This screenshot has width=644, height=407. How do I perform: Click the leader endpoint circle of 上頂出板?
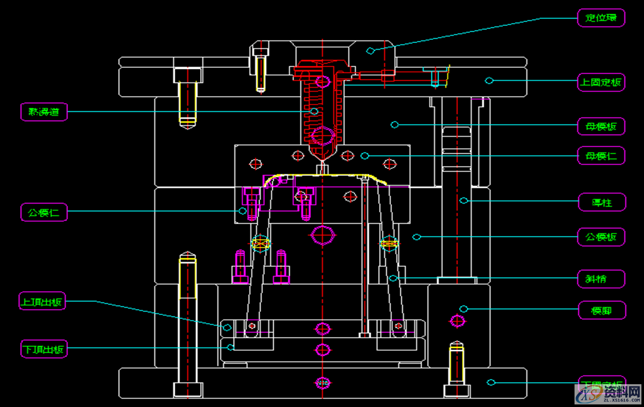point(227,327)
